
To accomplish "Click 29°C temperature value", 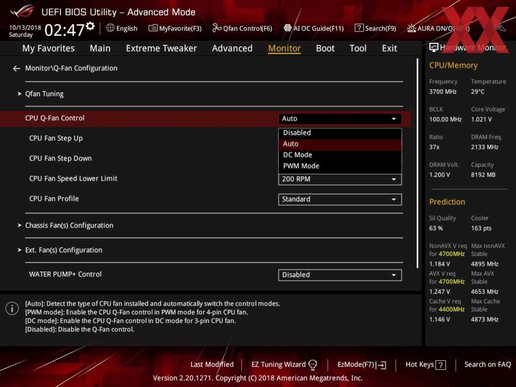I will pyautogui.click(x=478, y=91).
